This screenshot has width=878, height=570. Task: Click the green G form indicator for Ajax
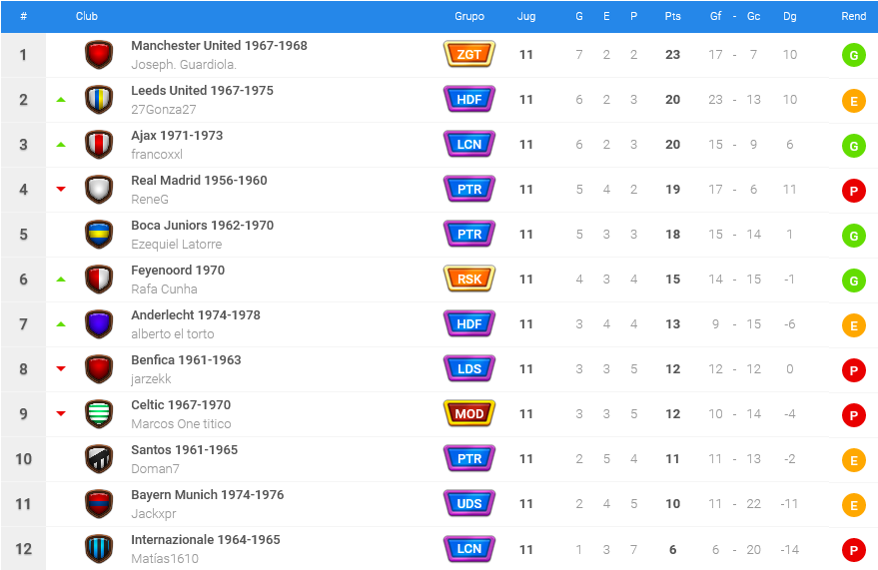click(853, 146)
